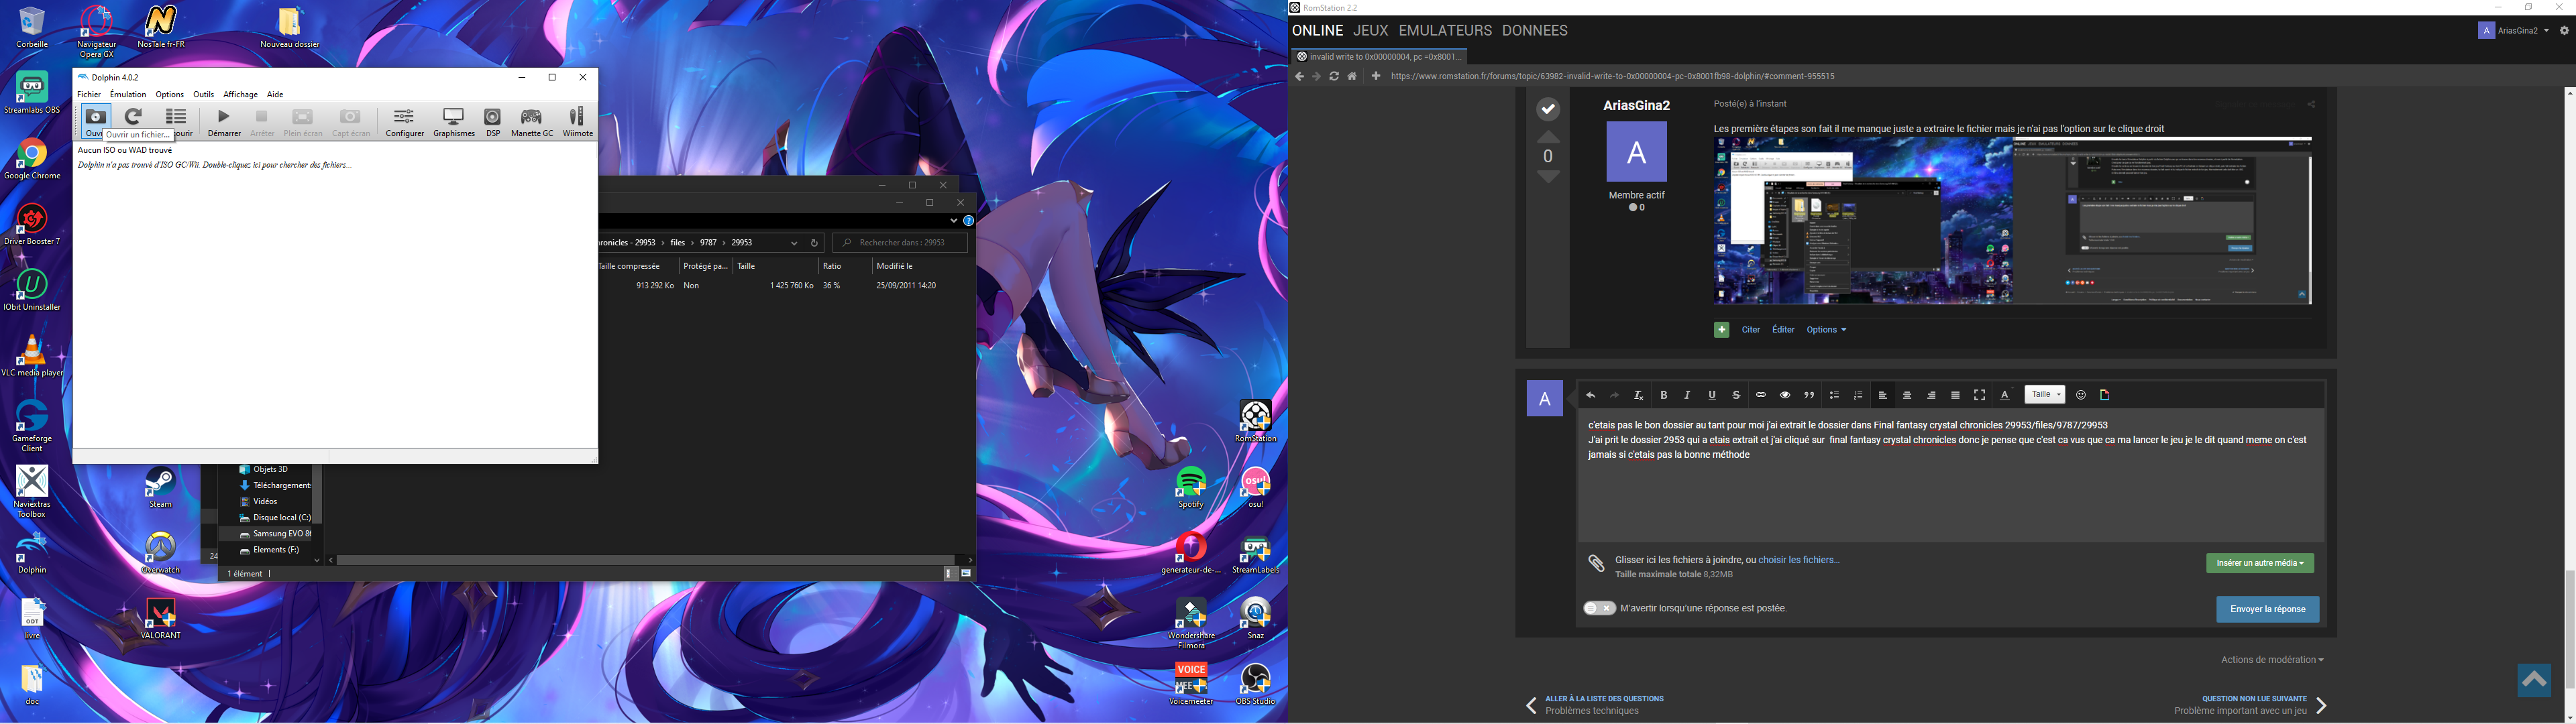Screen dimensions: 2576x724
Task: Reload the RomStation page
Action: 1334,76
